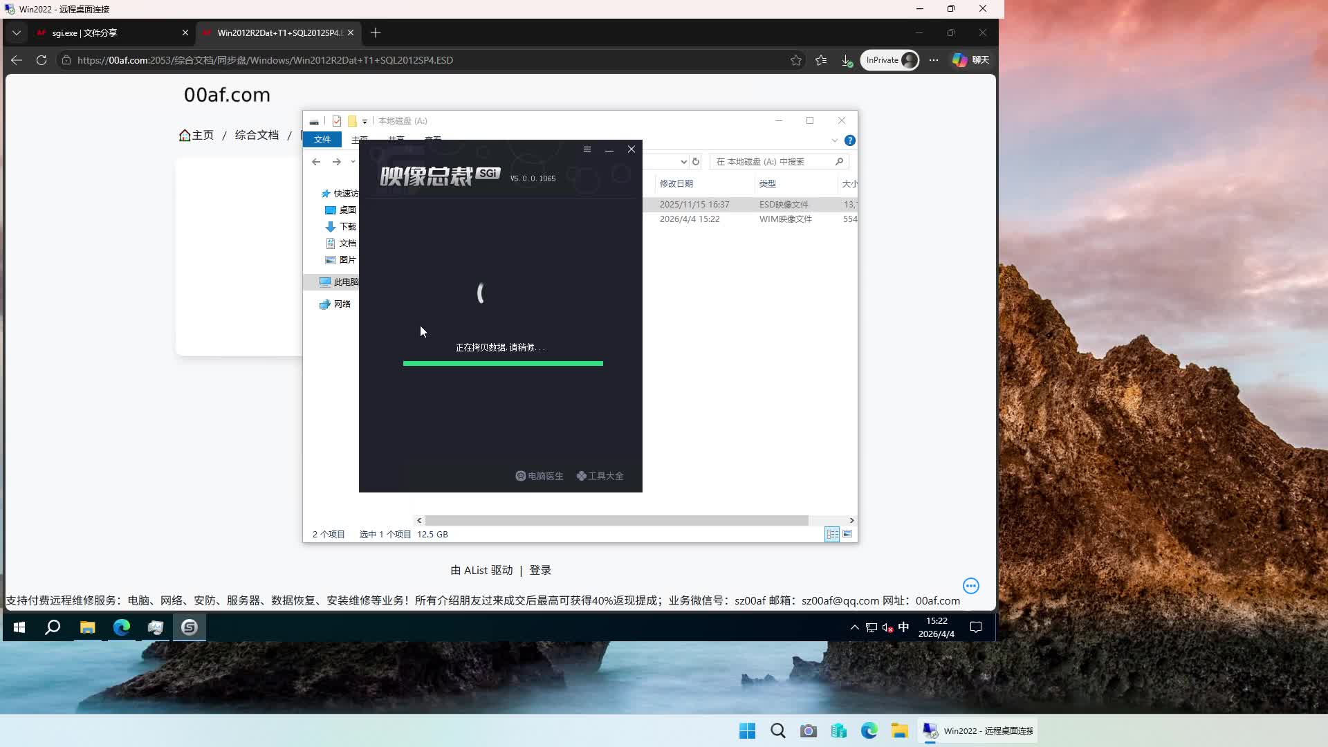Open remote notification center icon
This screenshot has width=1328, height=747.
[x=976, y=627]
